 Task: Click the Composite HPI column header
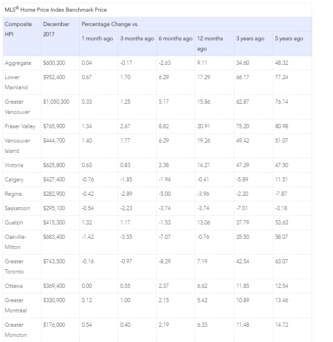(x=19, y=29)
